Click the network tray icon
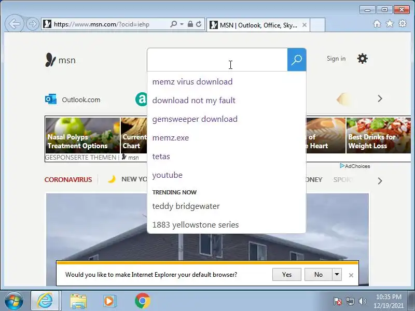The image size is (415, 311). point(350,301)
